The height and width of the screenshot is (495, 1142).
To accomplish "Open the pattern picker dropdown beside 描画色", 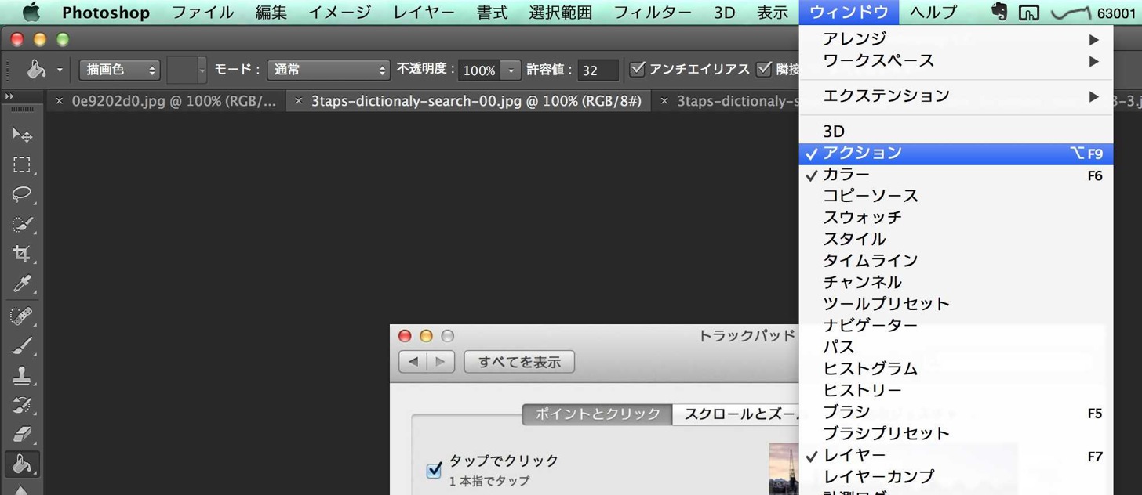I will (202, 70).
